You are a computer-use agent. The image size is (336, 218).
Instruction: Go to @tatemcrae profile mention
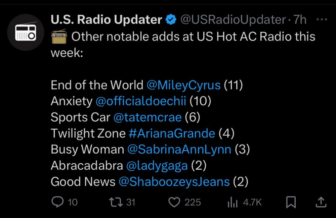click(148, 117)
